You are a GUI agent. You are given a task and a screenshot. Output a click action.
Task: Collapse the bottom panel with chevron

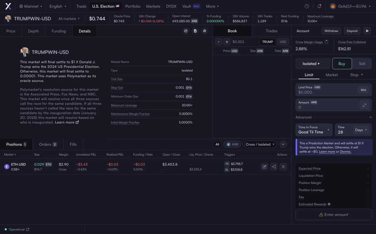[x=283, y=145]
